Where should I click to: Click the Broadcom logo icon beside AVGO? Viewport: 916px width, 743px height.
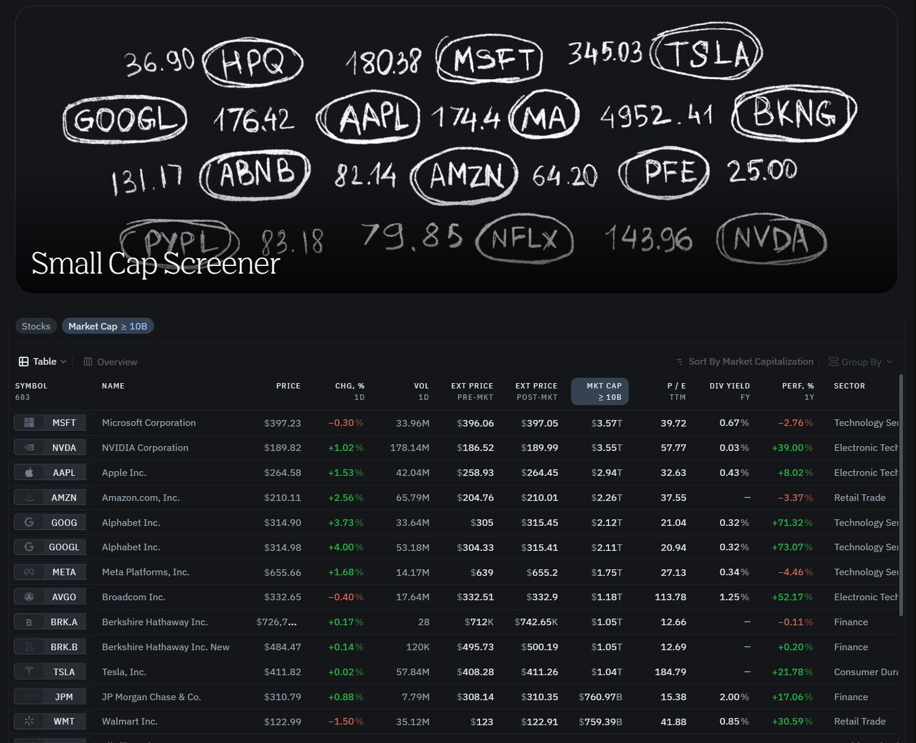[29, 597]
